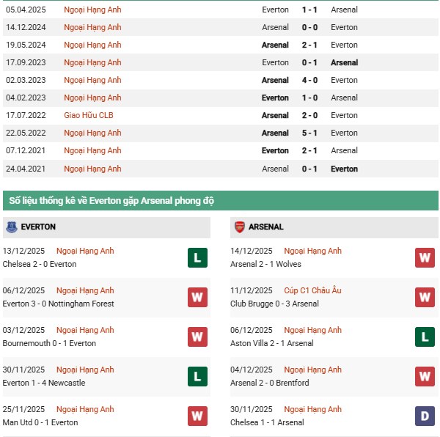Click the 24.04.2021 Arsenal 0 - 1 Everton row
440x437 pixels.
(x=220, y=169)
